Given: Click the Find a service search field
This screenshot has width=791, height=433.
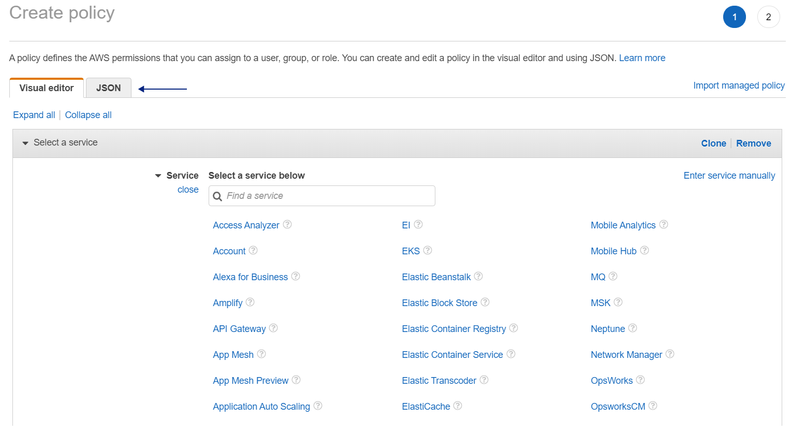Looking at the screenshot, I should coord(322,196).
